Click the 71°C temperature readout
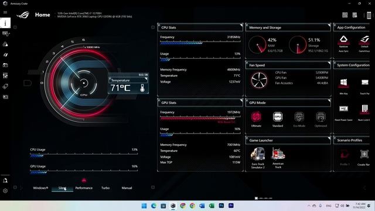The width and height of the screenshot is (375, 211). (120, 88)
